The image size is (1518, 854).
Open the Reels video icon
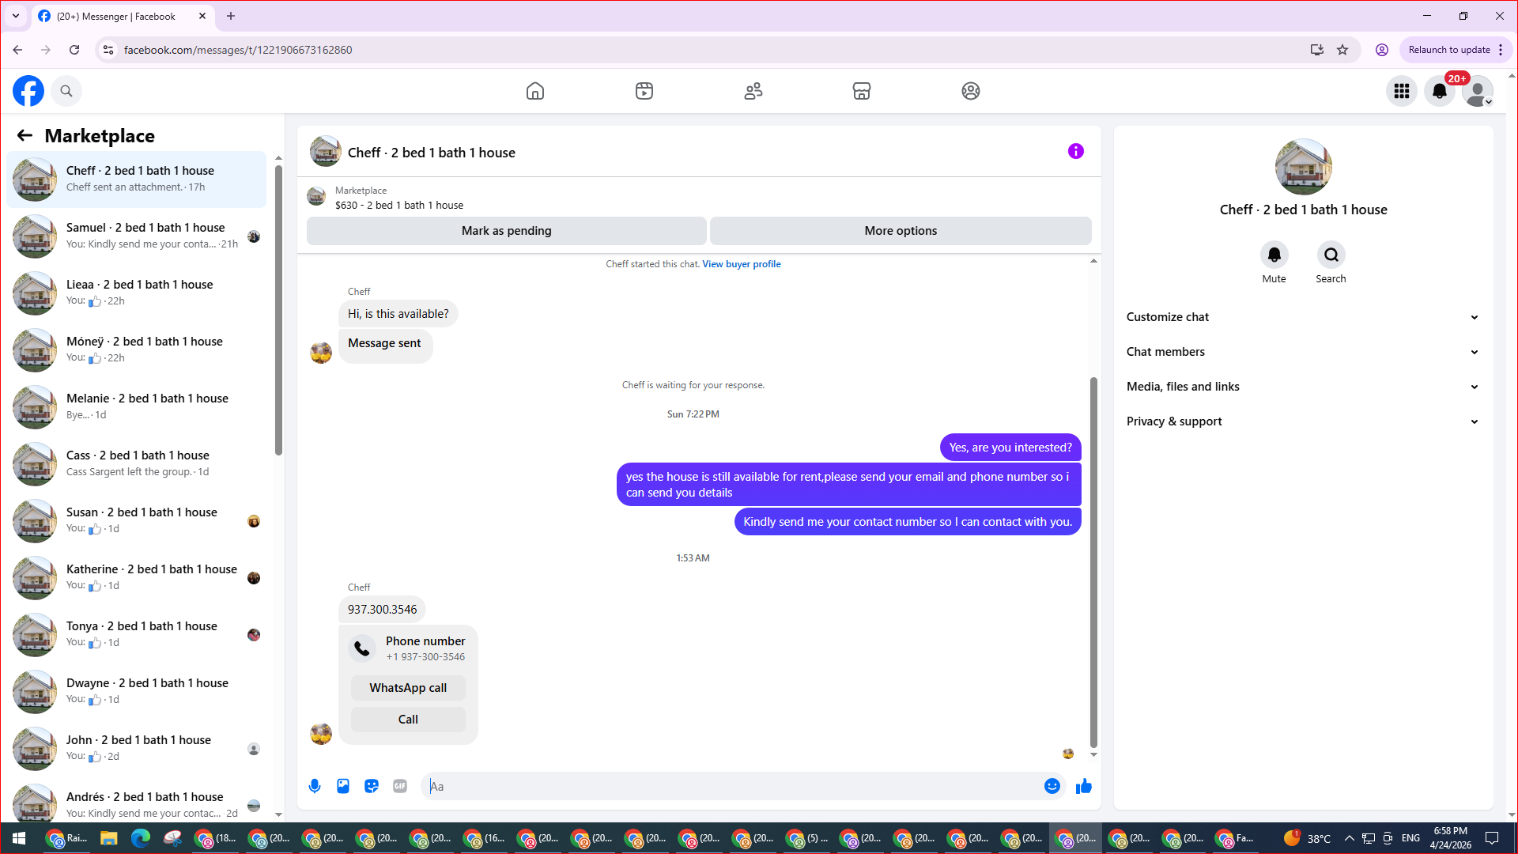point(644,91)
